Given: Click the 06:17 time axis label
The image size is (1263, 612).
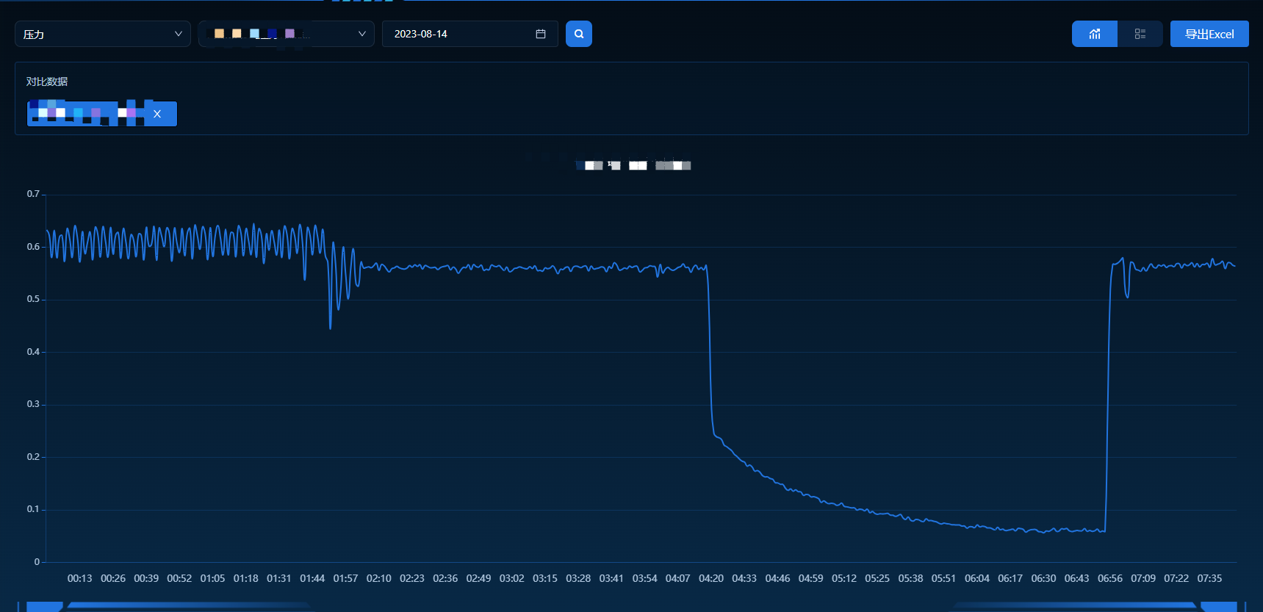Looking at the screenshot, I should click(1010, 578).
